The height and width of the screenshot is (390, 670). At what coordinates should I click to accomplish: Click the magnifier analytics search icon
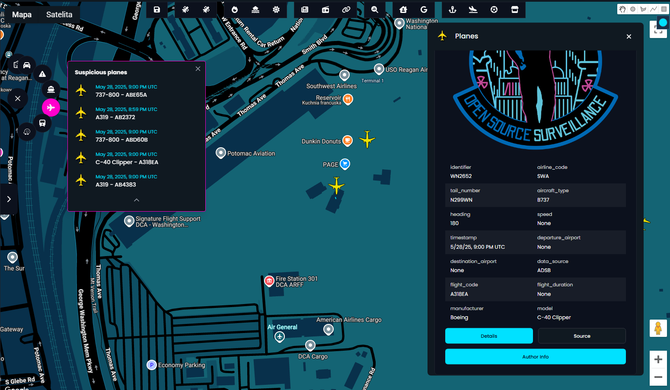pos(375,10)
